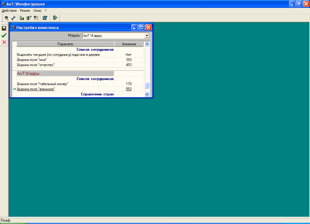This screenshot has width=310, height=224.
Task: Click the value 170
Action: click(x=129, y=84)
